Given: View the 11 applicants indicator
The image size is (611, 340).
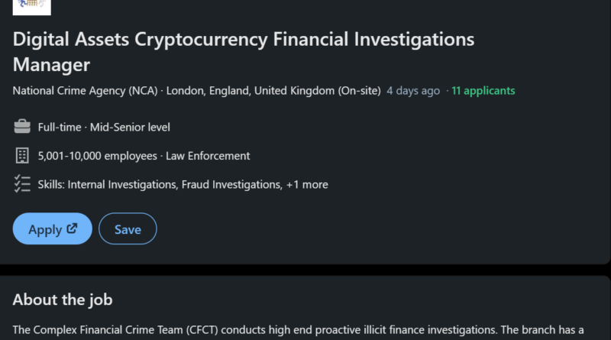Looking at the screenshot, I should (x=483, y=91).
